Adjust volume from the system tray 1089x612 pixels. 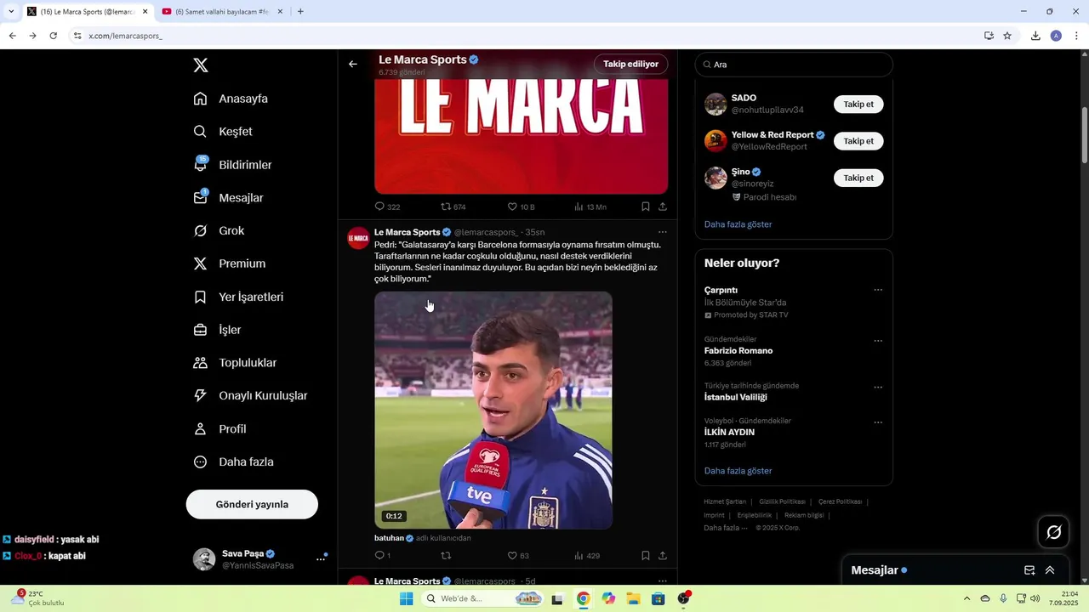(x=1035, y=598)
